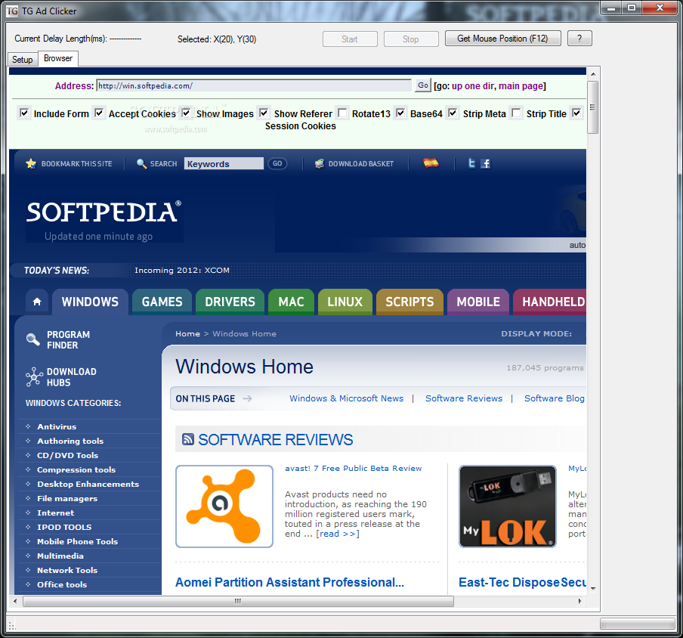Viewport: 683px width, 638px height.
Task: Click the vertical scrollbar down arrow
Action: coord(593,589)
